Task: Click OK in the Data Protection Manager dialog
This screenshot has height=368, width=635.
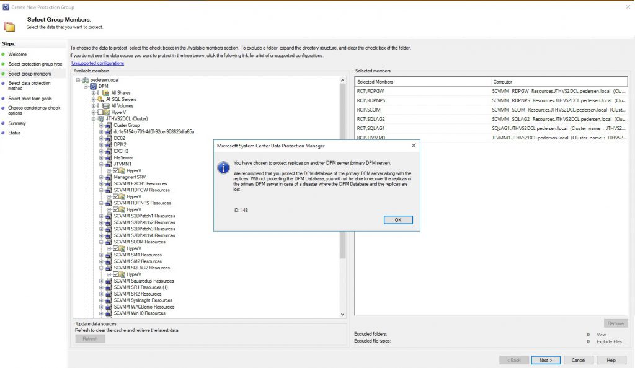Action: pyautogui.click(x=398, y=220)
